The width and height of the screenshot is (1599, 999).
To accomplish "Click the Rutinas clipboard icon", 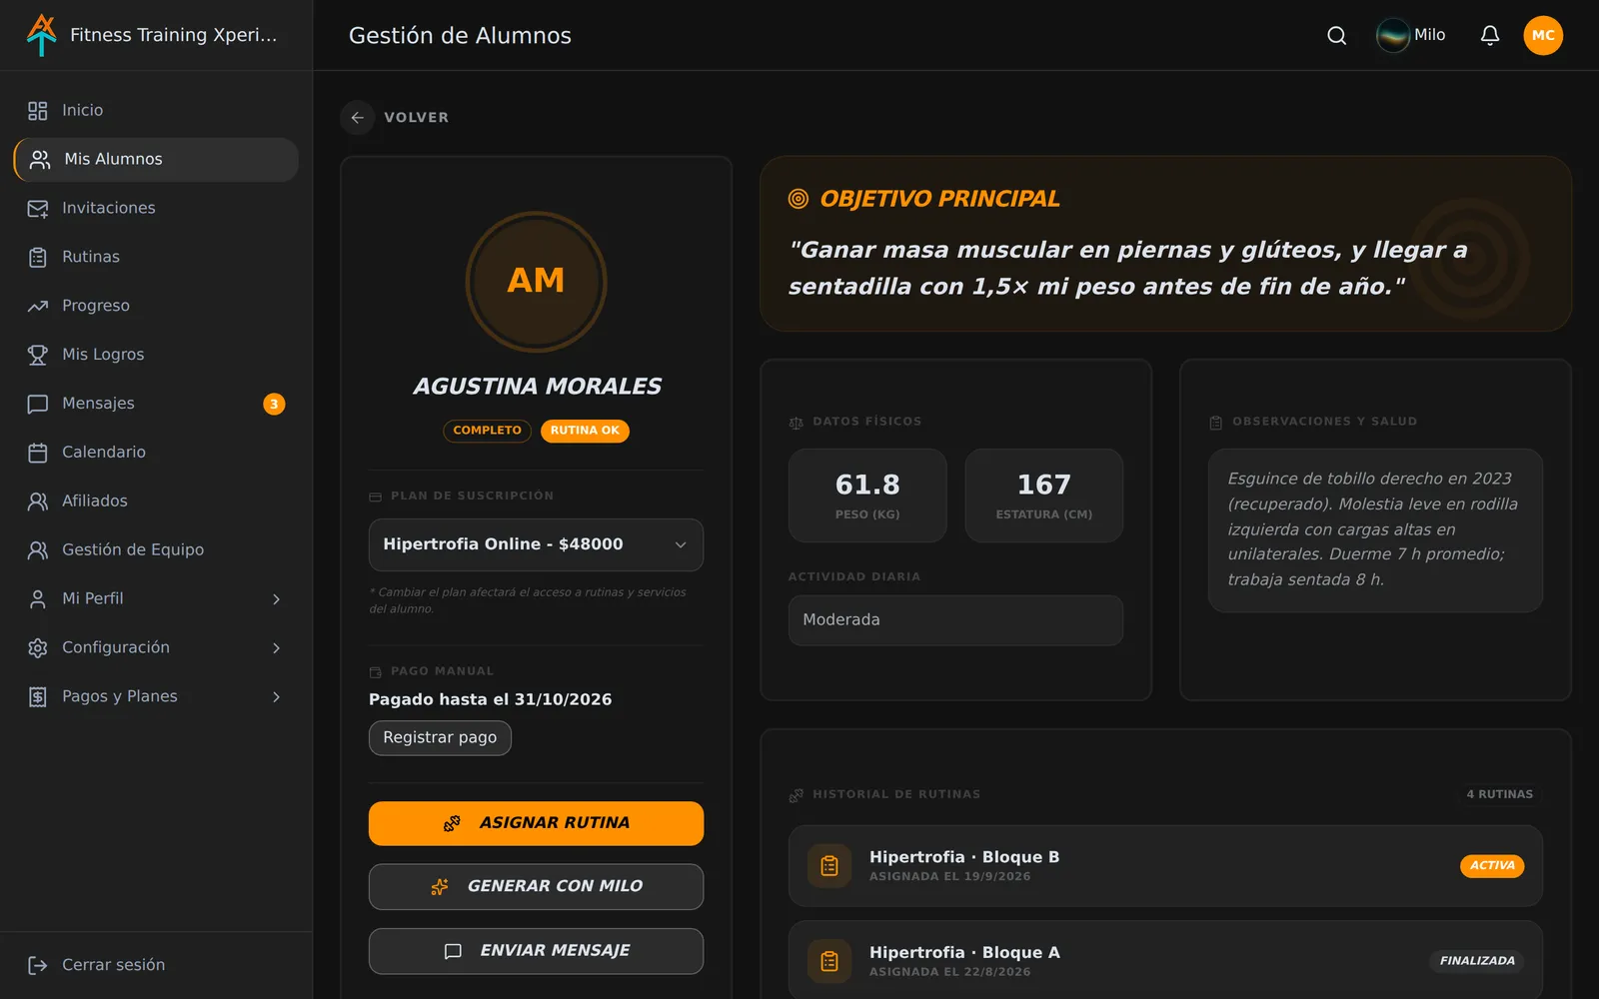I will (x=38, y=258).
